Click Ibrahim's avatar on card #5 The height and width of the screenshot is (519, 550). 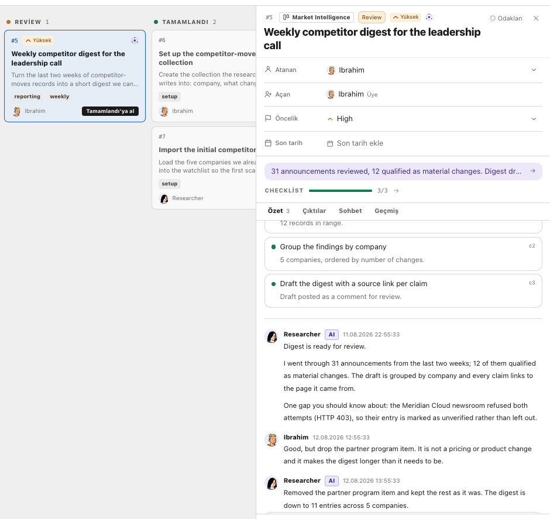(17, 111)
